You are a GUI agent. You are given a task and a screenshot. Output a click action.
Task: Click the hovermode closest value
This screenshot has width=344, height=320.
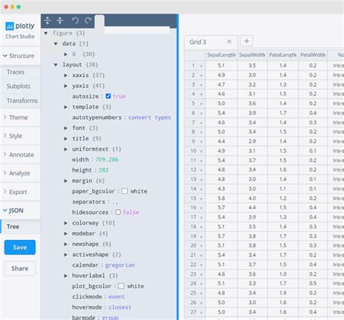point(120,307)
